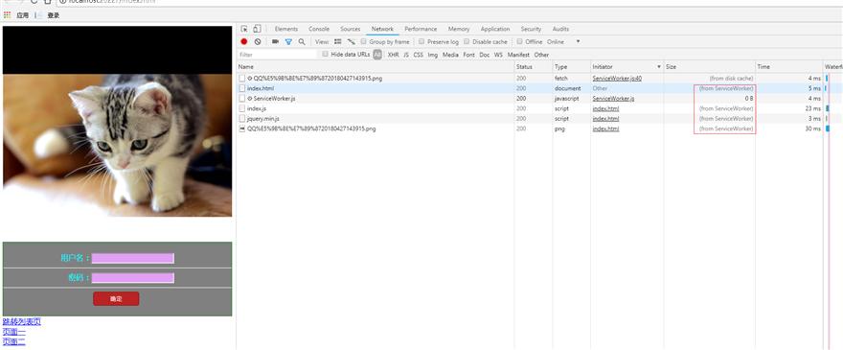
Task: Enable the Group by frame checkbox
Action: point(364,41)
